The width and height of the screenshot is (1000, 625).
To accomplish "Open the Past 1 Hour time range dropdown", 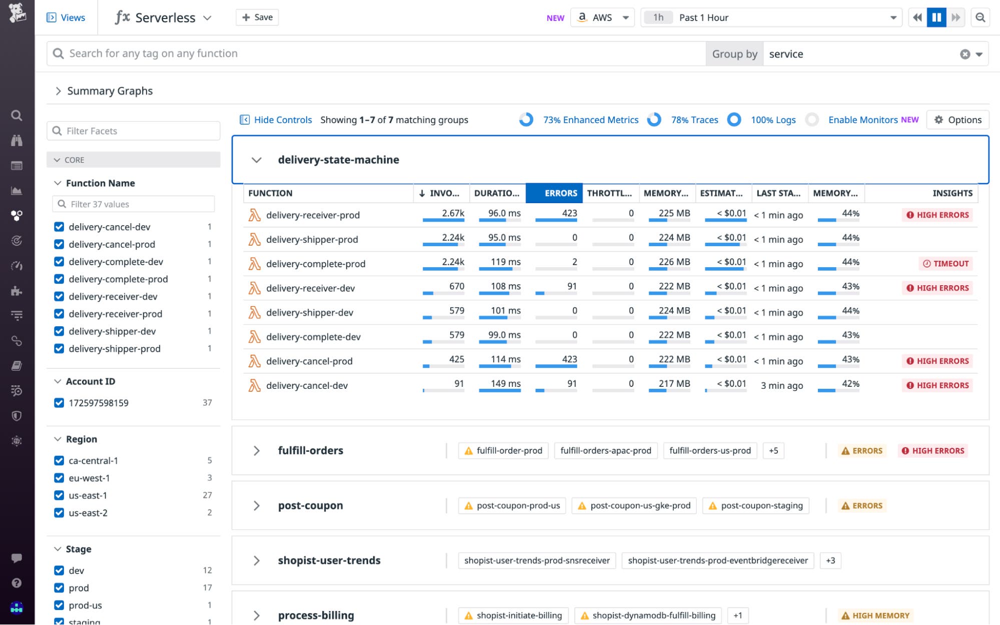I will (893, 17).
